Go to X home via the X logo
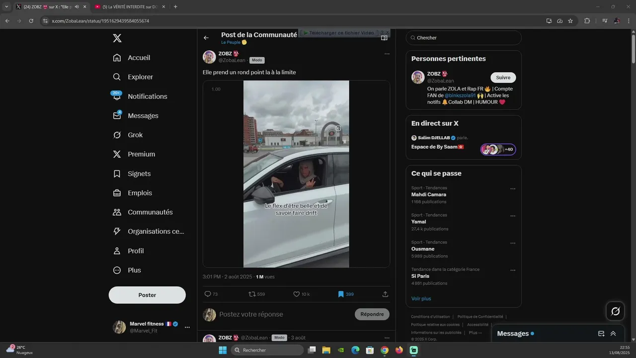The image size is (636, 358). (x=117, y=38)
